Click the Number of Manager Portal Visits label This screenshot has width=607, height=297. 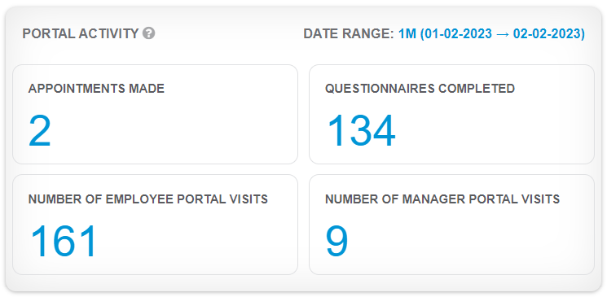coord(442,199)
